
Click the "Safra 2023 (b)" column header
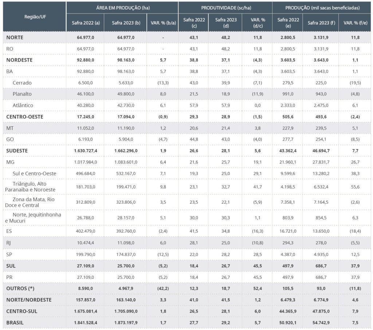125,23
